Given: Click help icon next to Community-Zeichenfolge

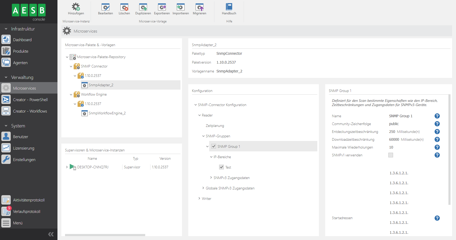Looking at the screenshot, I should (437, 124).
